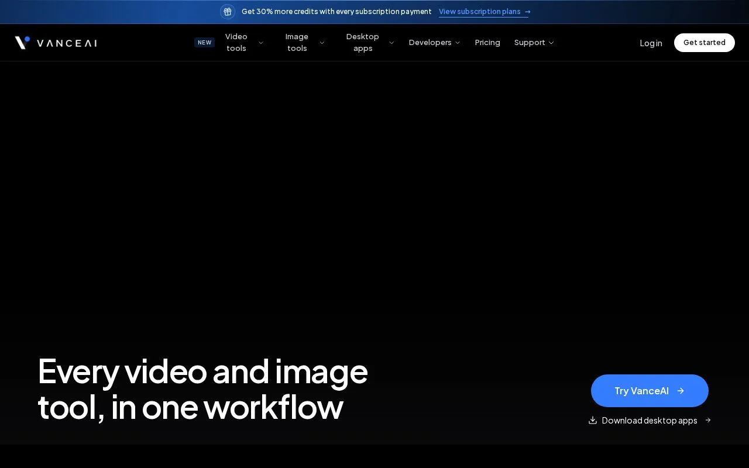Click the arrow inside Try VanceAI button

681,391
